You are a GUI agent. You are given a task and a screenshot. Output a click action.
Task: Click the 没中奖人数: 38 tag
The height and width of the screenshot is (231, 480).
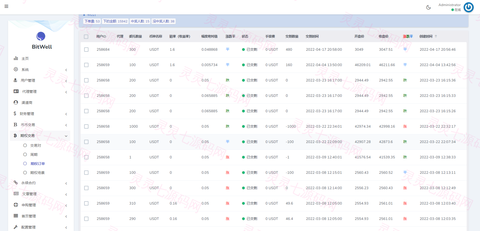pos(164,21)
